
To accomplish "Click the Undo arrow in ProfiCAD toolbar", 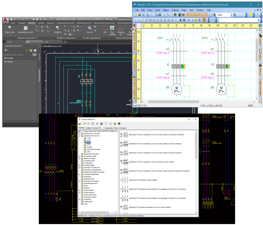I will [x=148, y=15].
